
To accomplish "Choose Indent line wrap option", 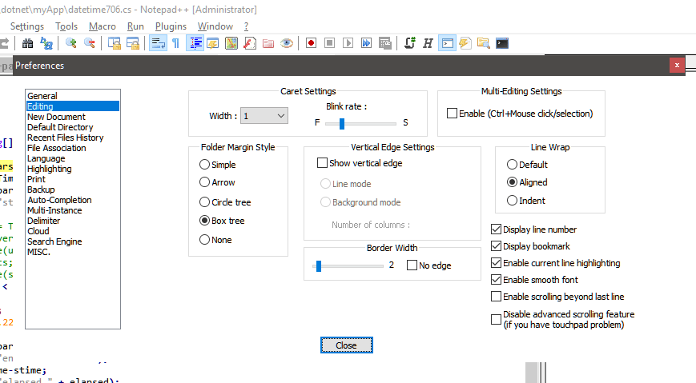I will [513, 201].
